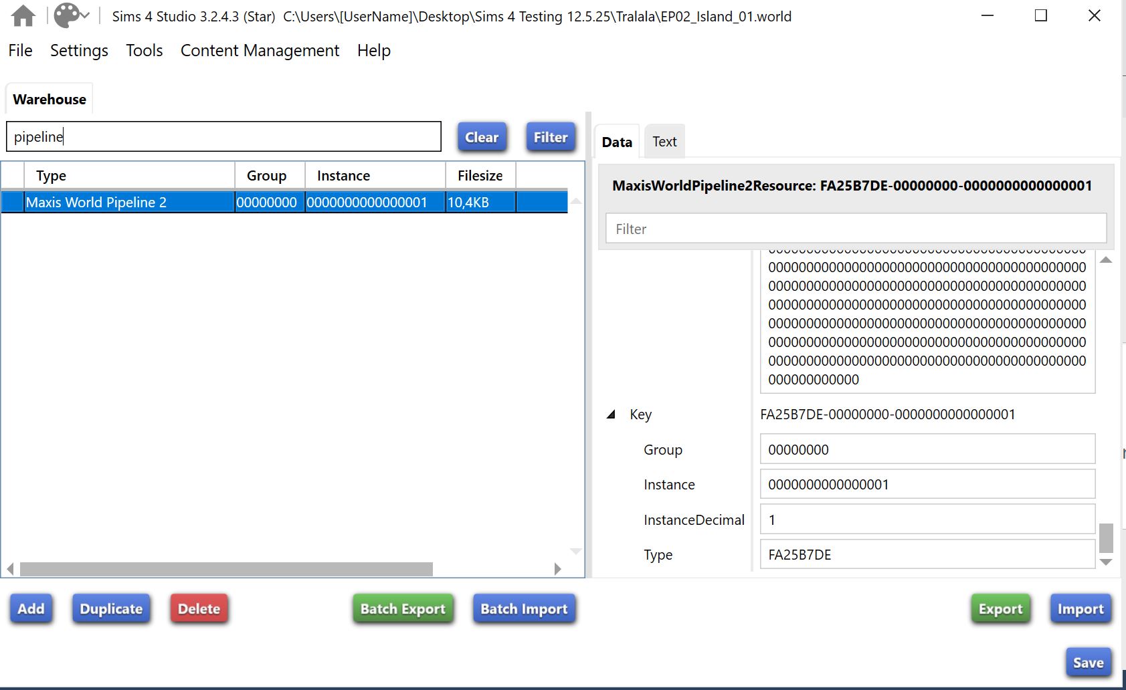The width and height of the screenshot is (1126, 690).
Task: Click the resource properties Filter field
Action: [856, 229]
